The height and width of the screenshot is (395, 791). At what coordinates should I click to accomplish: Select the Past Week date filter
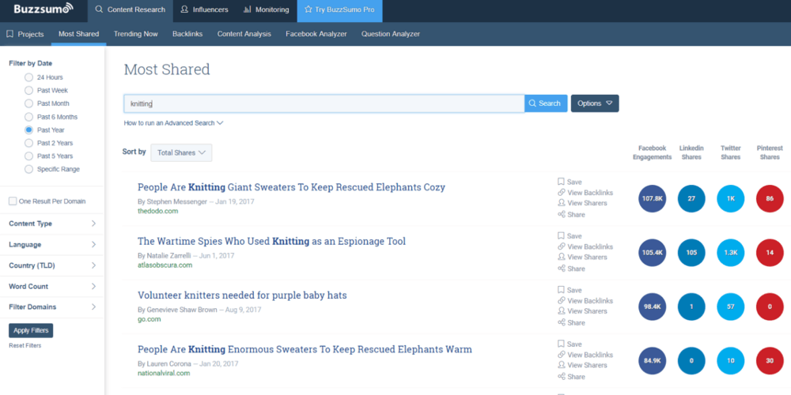point(28,91)
